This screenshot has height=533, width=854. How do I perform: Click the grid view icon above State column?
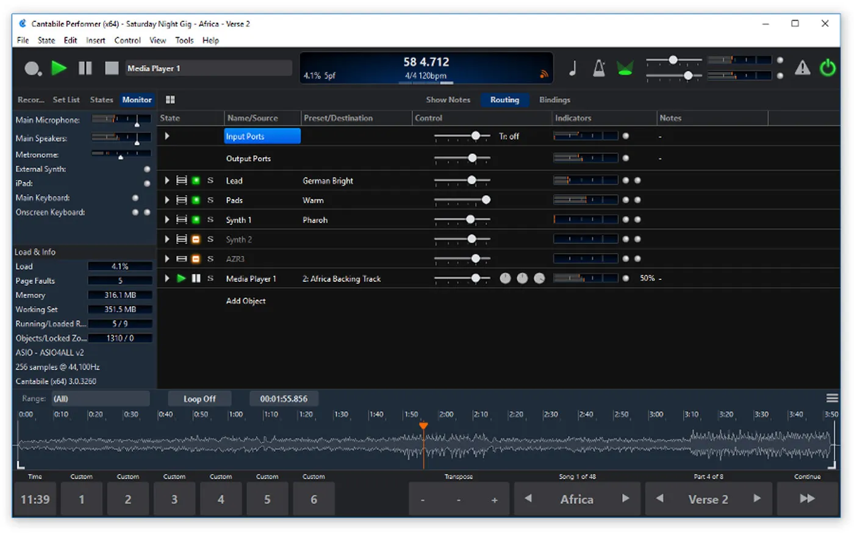(x=170, y=99)
